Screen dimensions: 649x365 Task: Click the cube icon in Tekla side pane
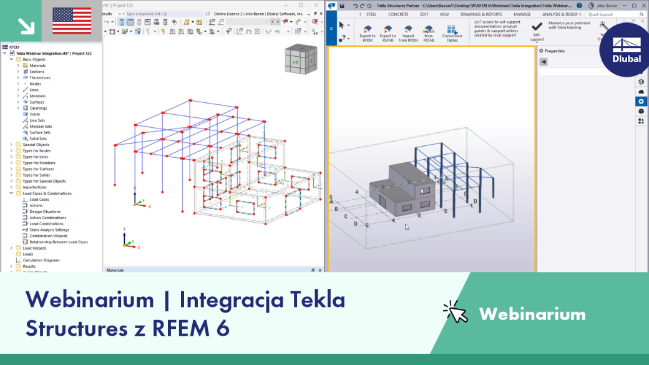[x=641, y=111]
